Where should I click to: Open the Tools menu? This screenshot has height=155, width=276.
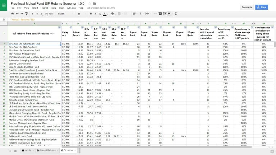[61, 8]
